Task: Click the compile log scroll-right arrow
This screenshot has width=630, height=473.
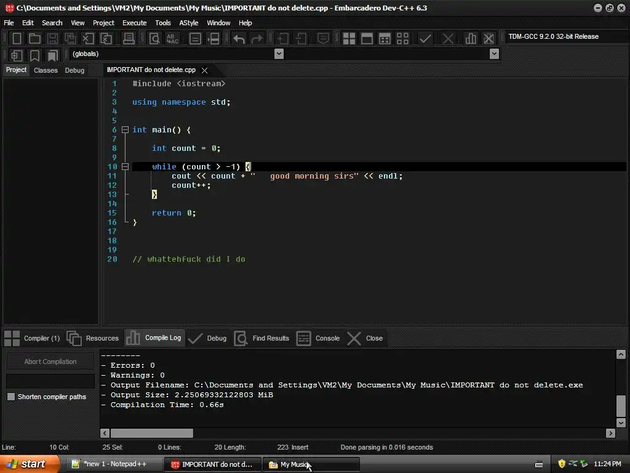Action: (x=611, y=433)
